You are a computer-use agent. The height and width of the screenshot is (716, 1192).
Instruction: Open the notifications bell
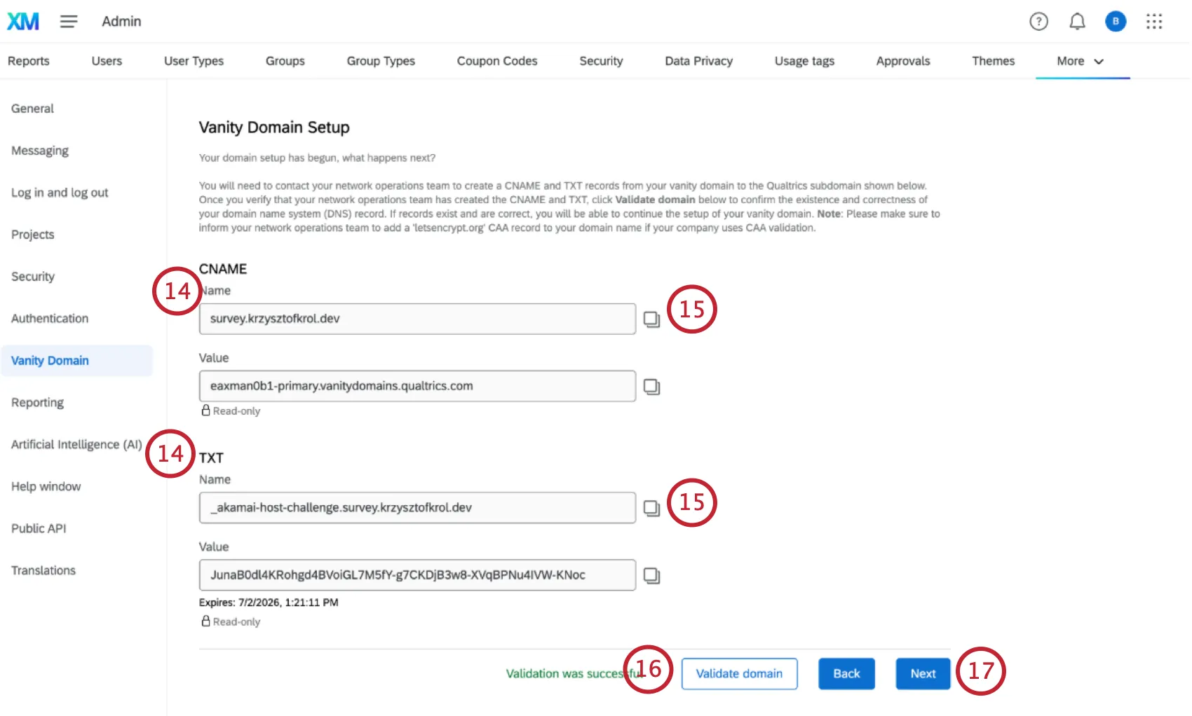click(x=1077, y=22)
